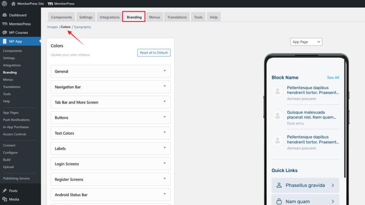Click the MemberPress Site home icon

[13, 4]
